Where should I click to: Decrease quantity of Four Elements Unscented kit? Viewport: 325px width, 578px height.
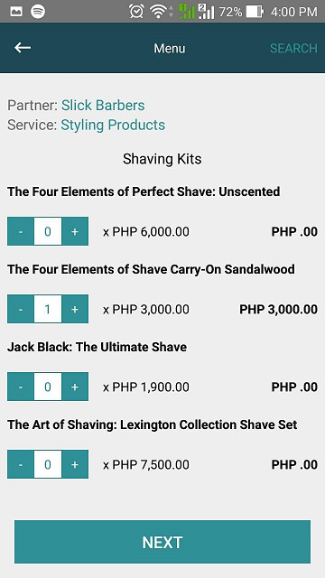click(x=21, y=231)
